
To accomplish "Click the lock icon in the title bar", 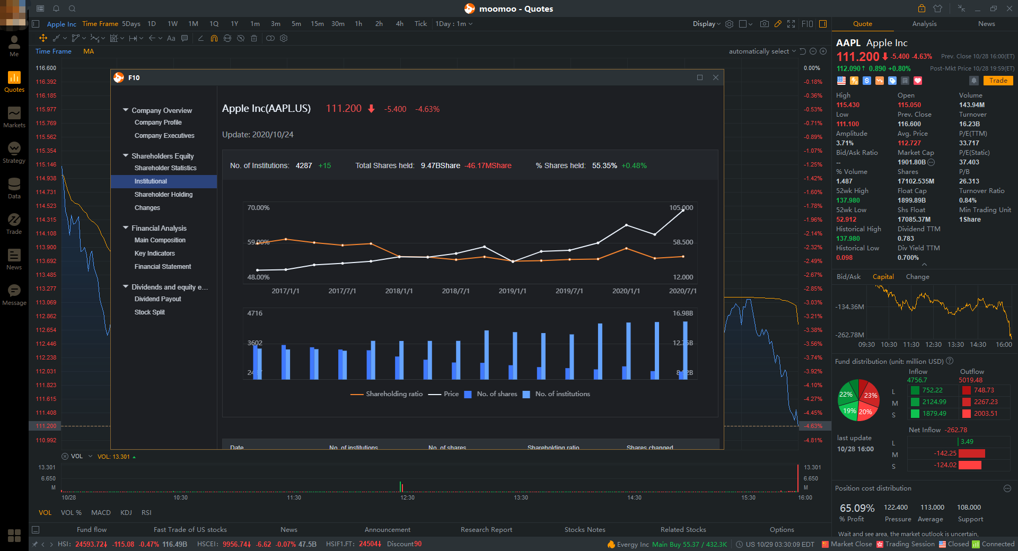I will (922, 8).
